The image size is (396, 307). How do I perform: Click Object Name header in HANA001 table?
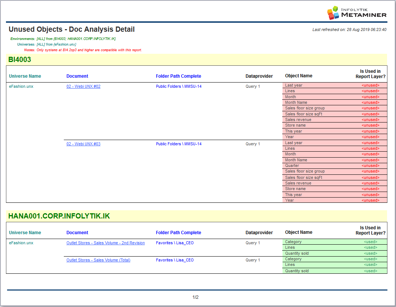[299, 232]
